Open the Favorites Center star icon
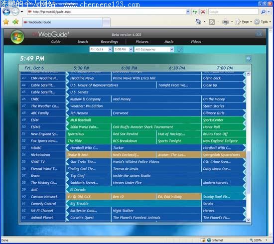The height and width of the screenshot is (244, 274). (x=6, y=22)
